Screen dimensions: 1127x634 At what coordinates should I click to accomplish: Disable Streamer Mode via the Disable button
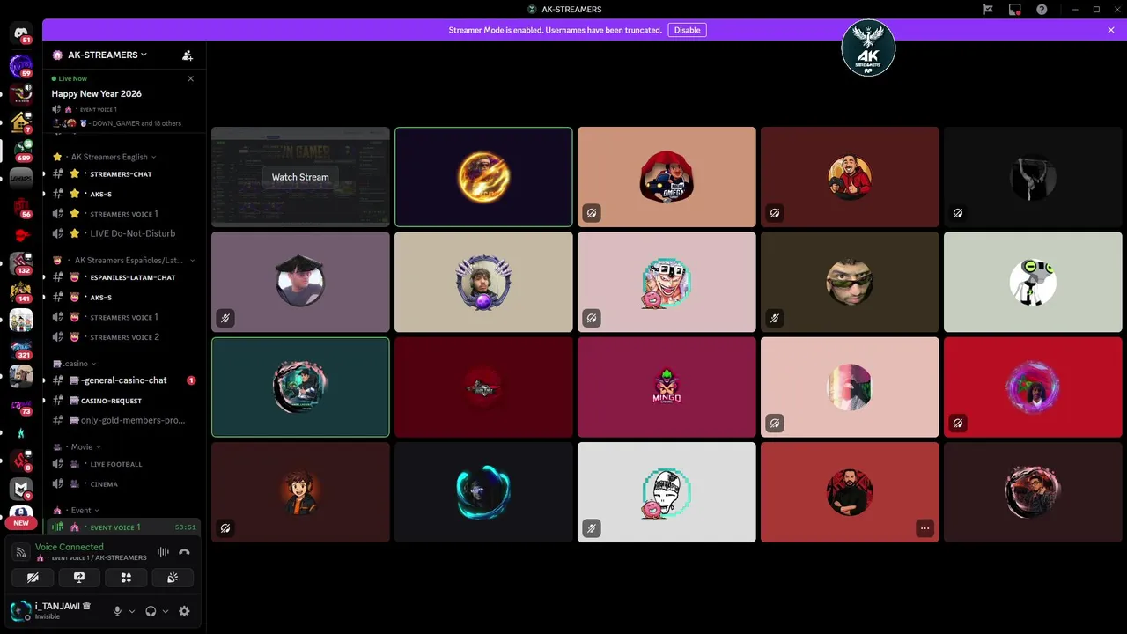pos(688,30)
